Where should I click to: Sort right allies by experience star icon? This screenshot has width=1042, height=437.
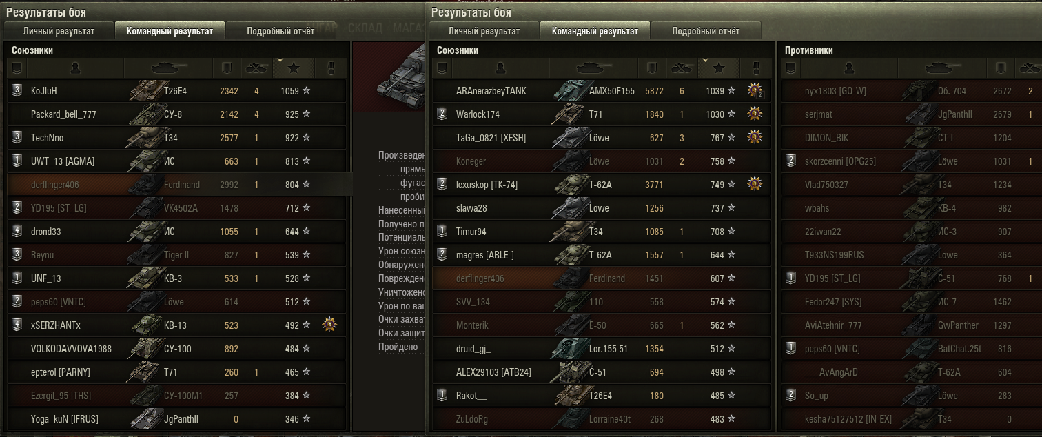coord(719,68)
